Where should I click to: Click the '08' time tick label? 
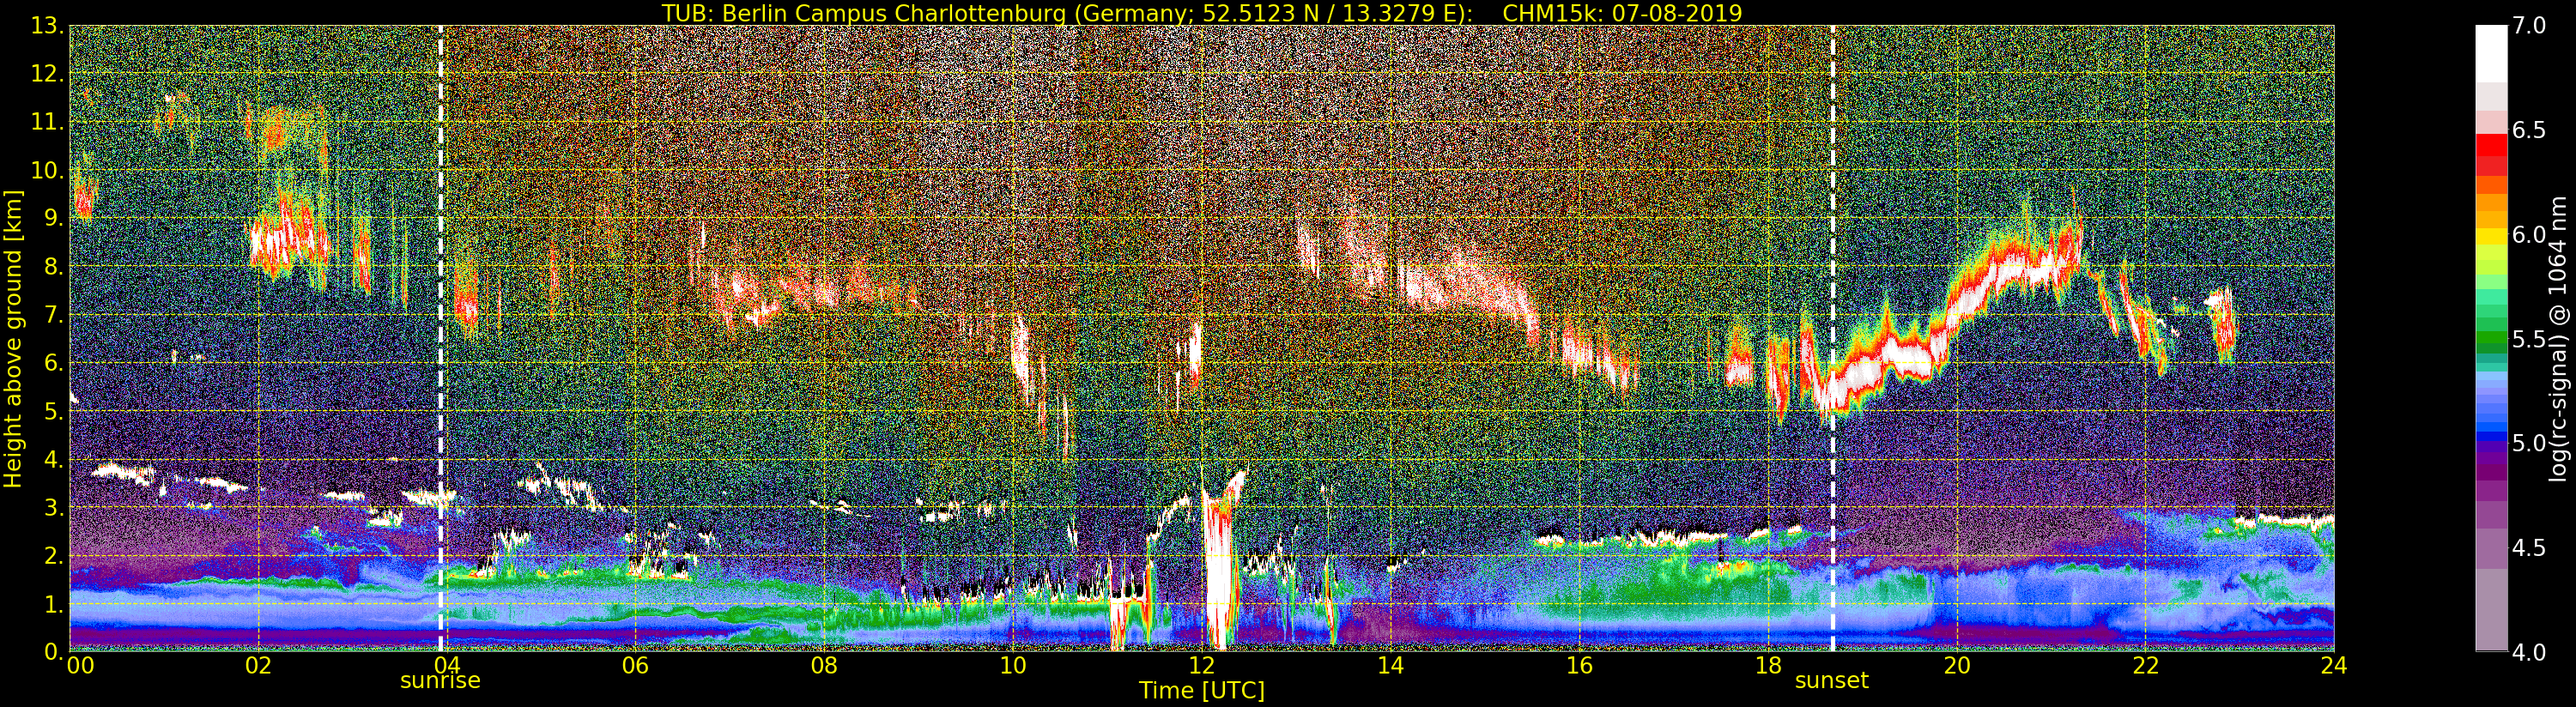[823, 665]
